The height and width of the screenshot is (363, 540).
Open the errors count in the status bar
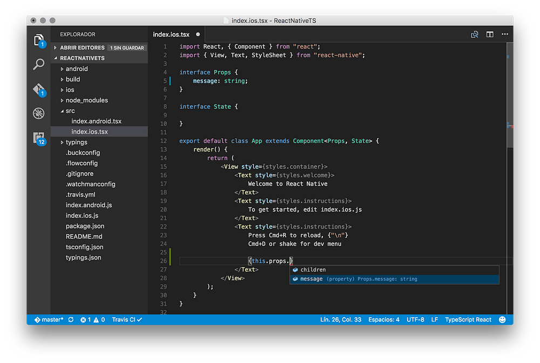click(x=85, y=320)
